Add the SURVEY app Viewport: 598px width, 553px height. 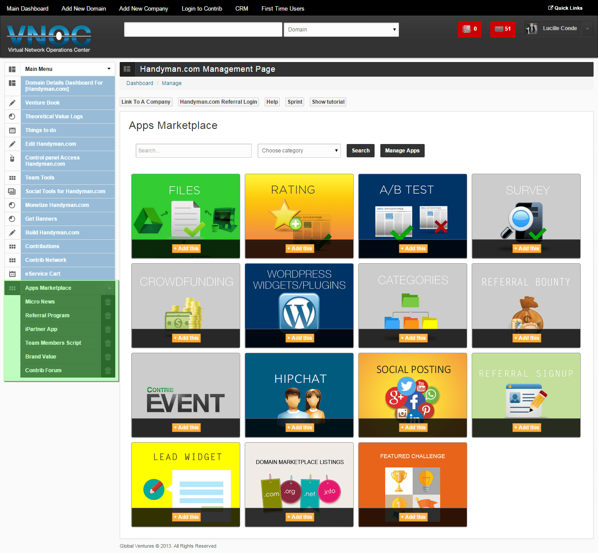click(x=527, y=249)
